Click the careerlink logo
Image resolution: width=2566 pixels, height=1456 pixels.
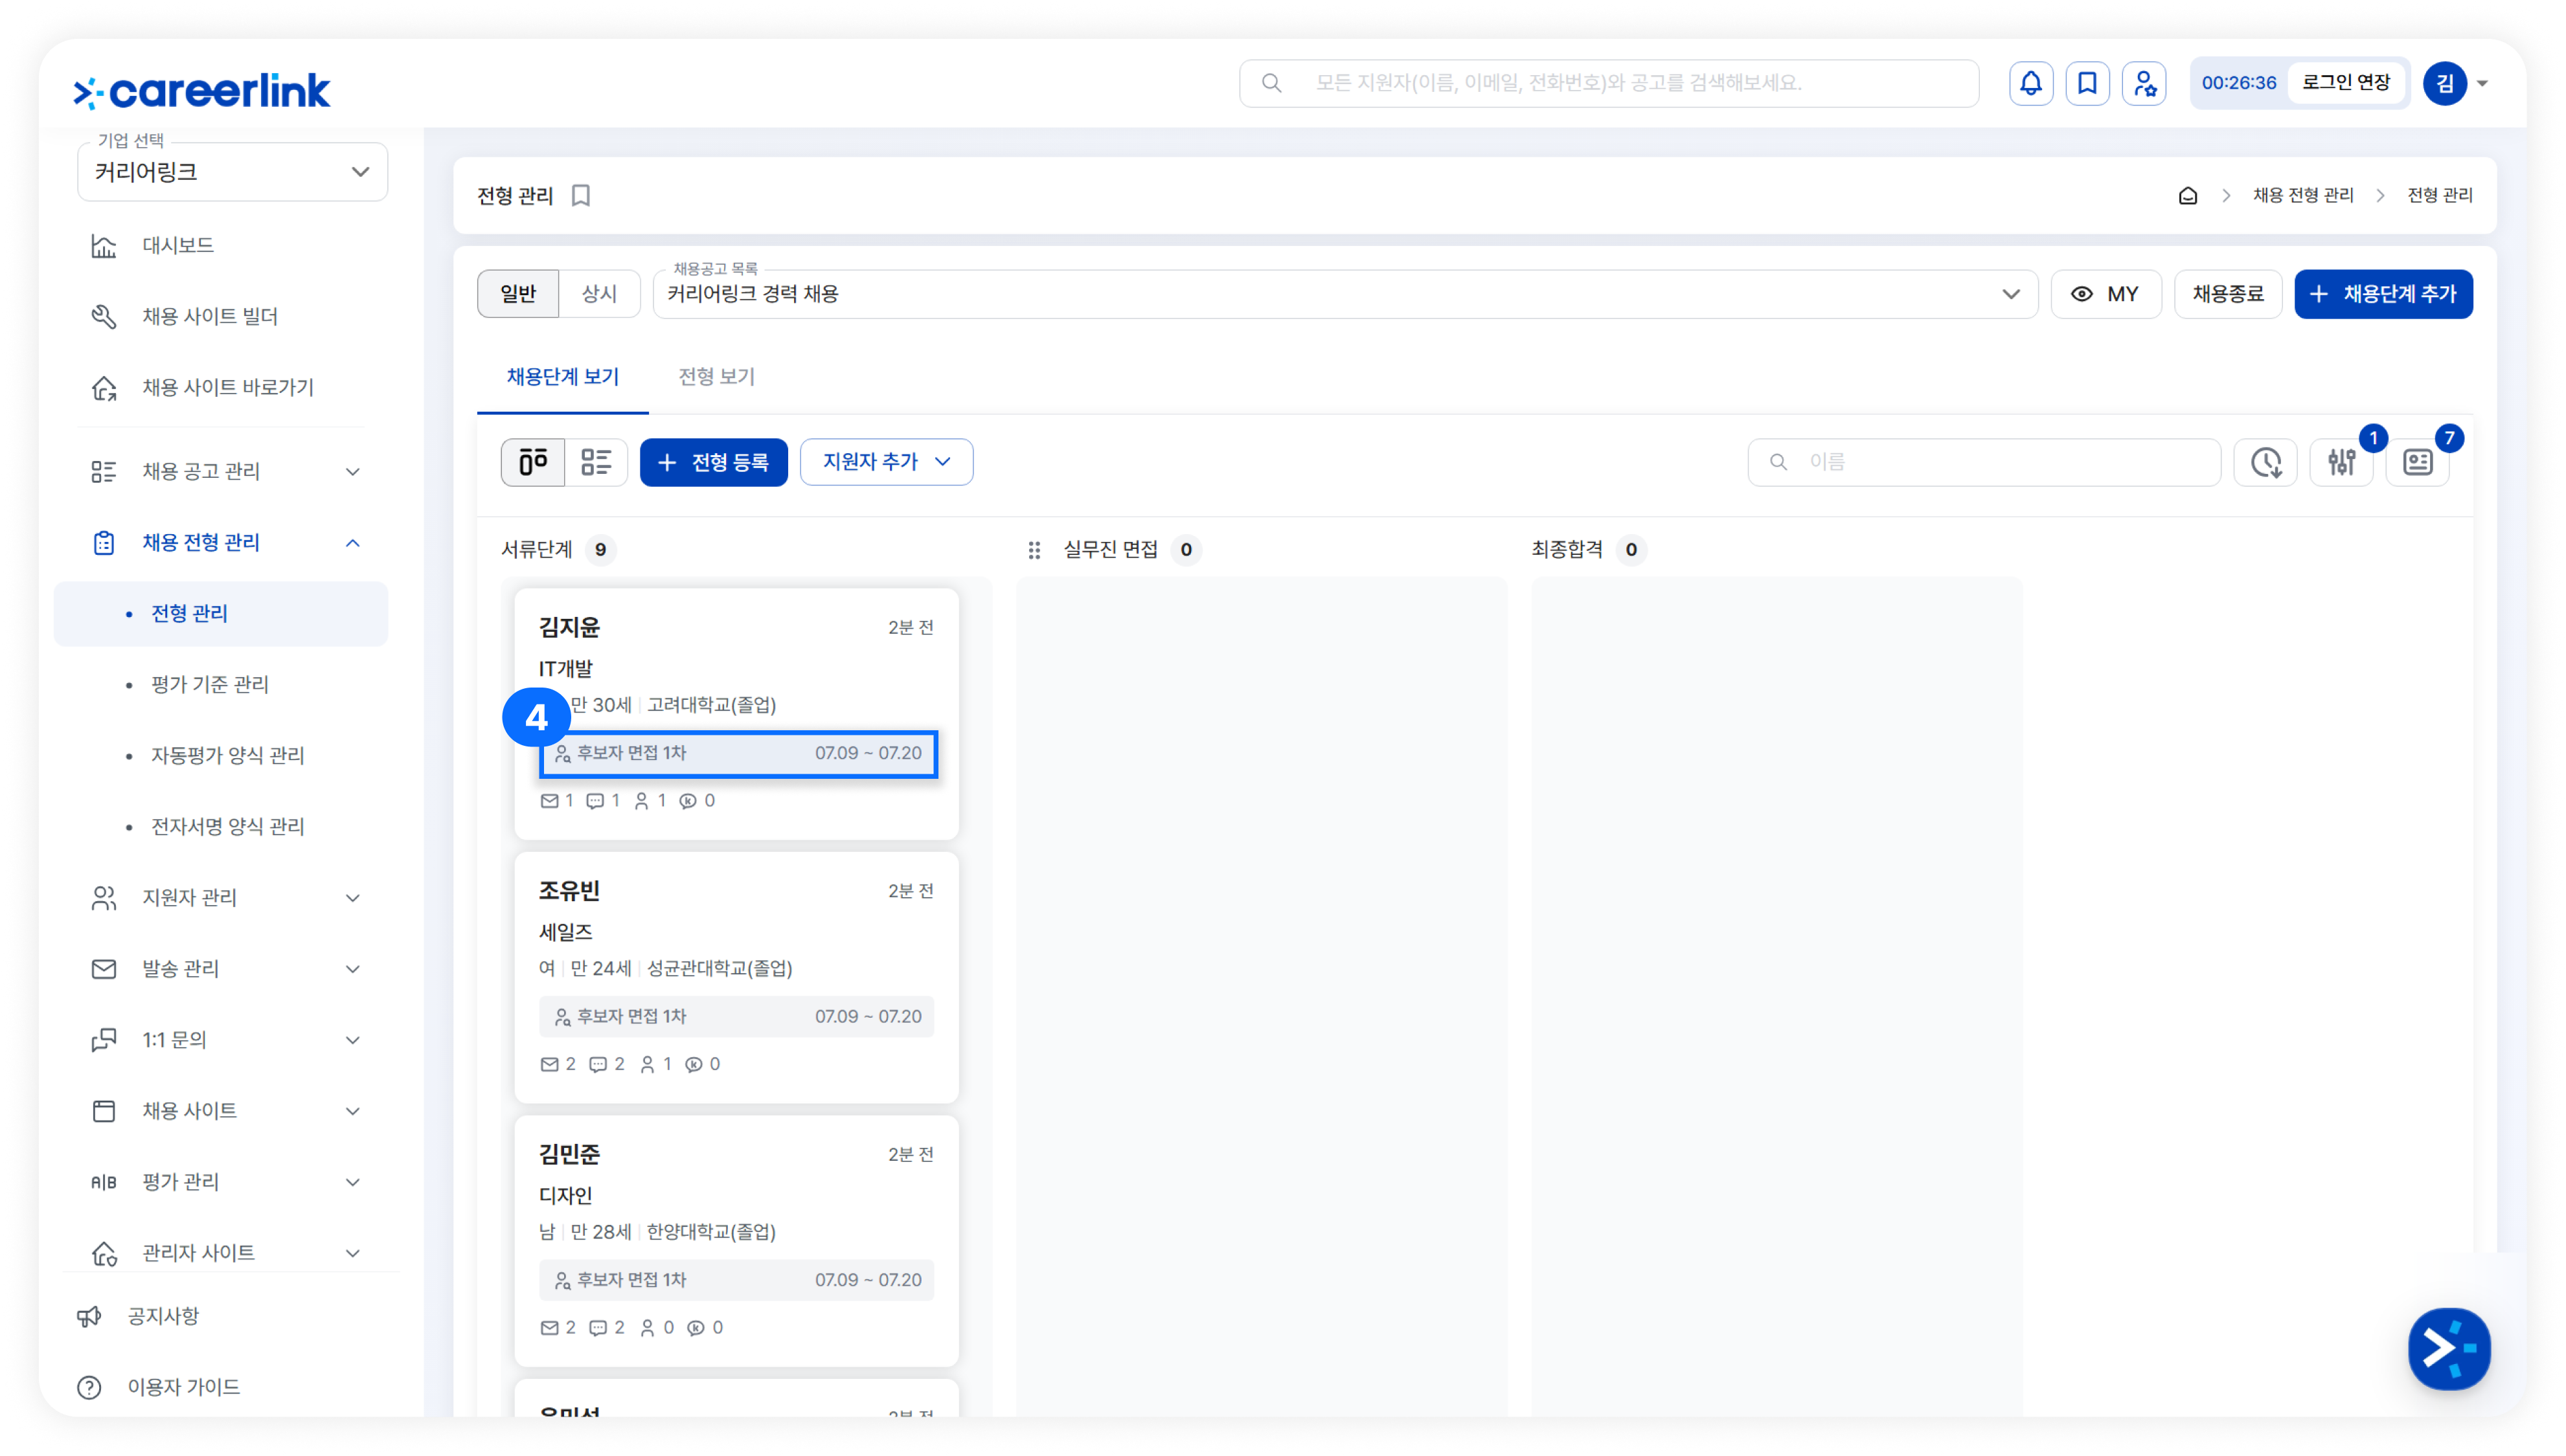[201, 91]
